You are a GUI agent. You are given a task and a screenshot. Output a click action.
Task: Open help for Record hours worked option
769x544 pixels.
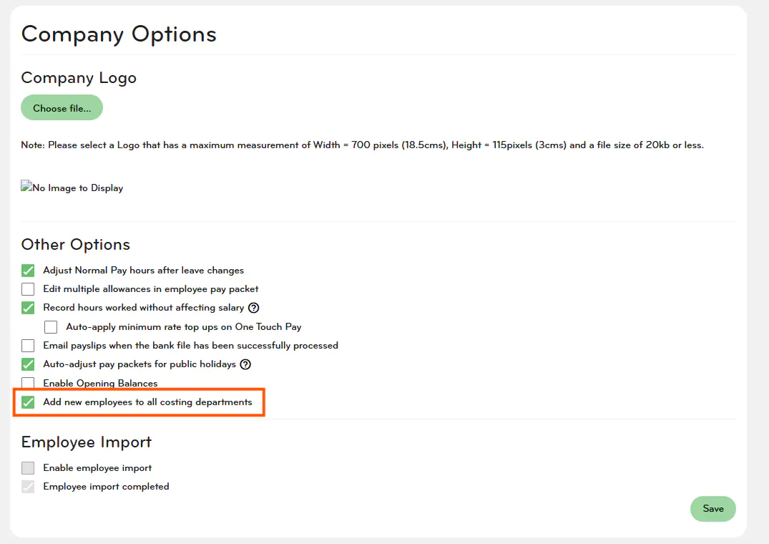click(253, 308)
